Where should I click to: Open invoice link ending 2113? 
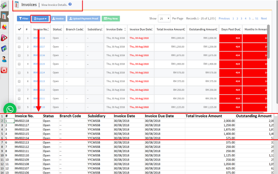39,81
